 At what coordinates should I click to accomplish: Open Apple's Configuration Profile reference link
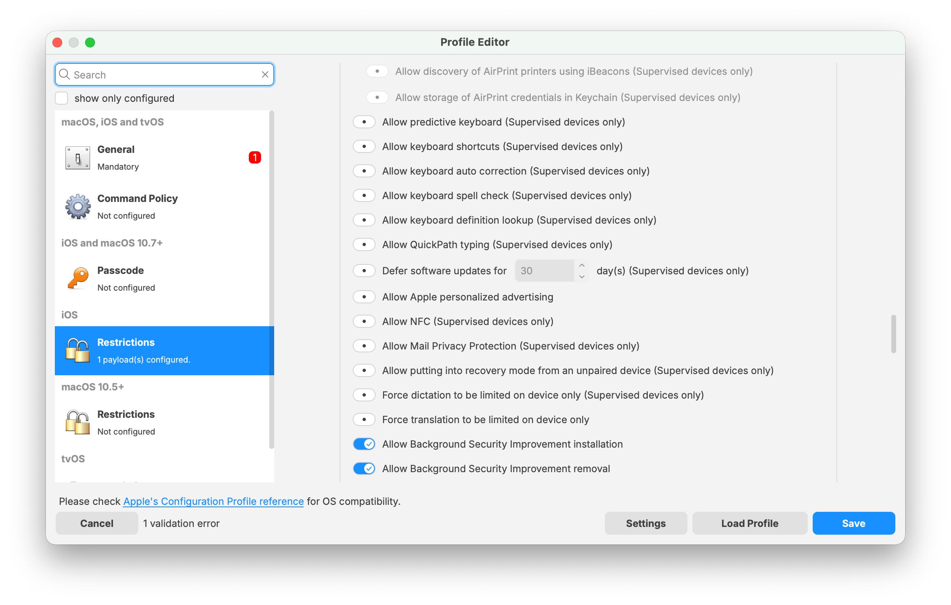(213, 501)
